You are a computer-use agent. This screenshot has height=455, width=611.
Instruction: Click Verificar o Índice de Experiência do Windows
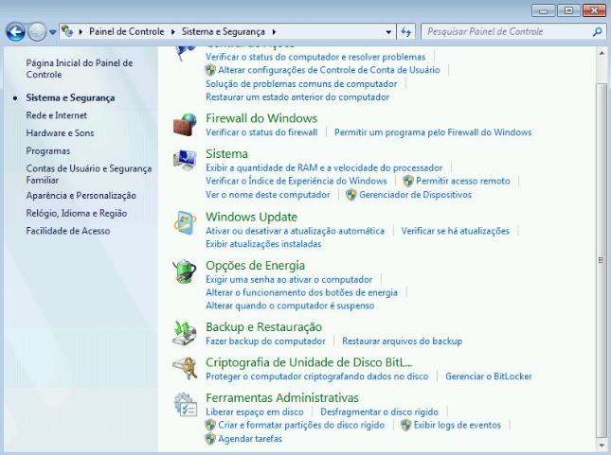point(297,181)
